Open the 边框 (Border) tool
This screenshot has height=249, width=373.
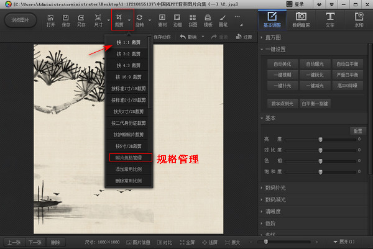pyautogui.click(x=177, y=20)
